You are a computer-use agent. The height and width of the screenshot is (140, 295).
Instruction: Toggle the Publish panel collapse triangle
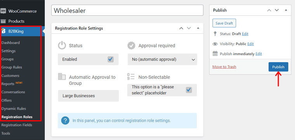point(286,10)
